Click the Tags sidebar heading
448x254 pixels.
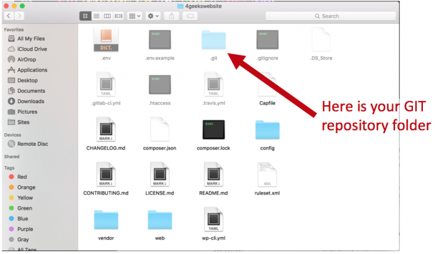pyautogui.click(x=9, y=168)
